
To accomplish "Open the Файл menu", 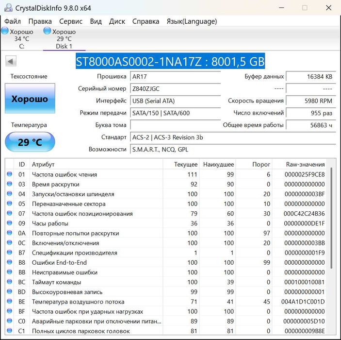I will (x=13, y=21).
